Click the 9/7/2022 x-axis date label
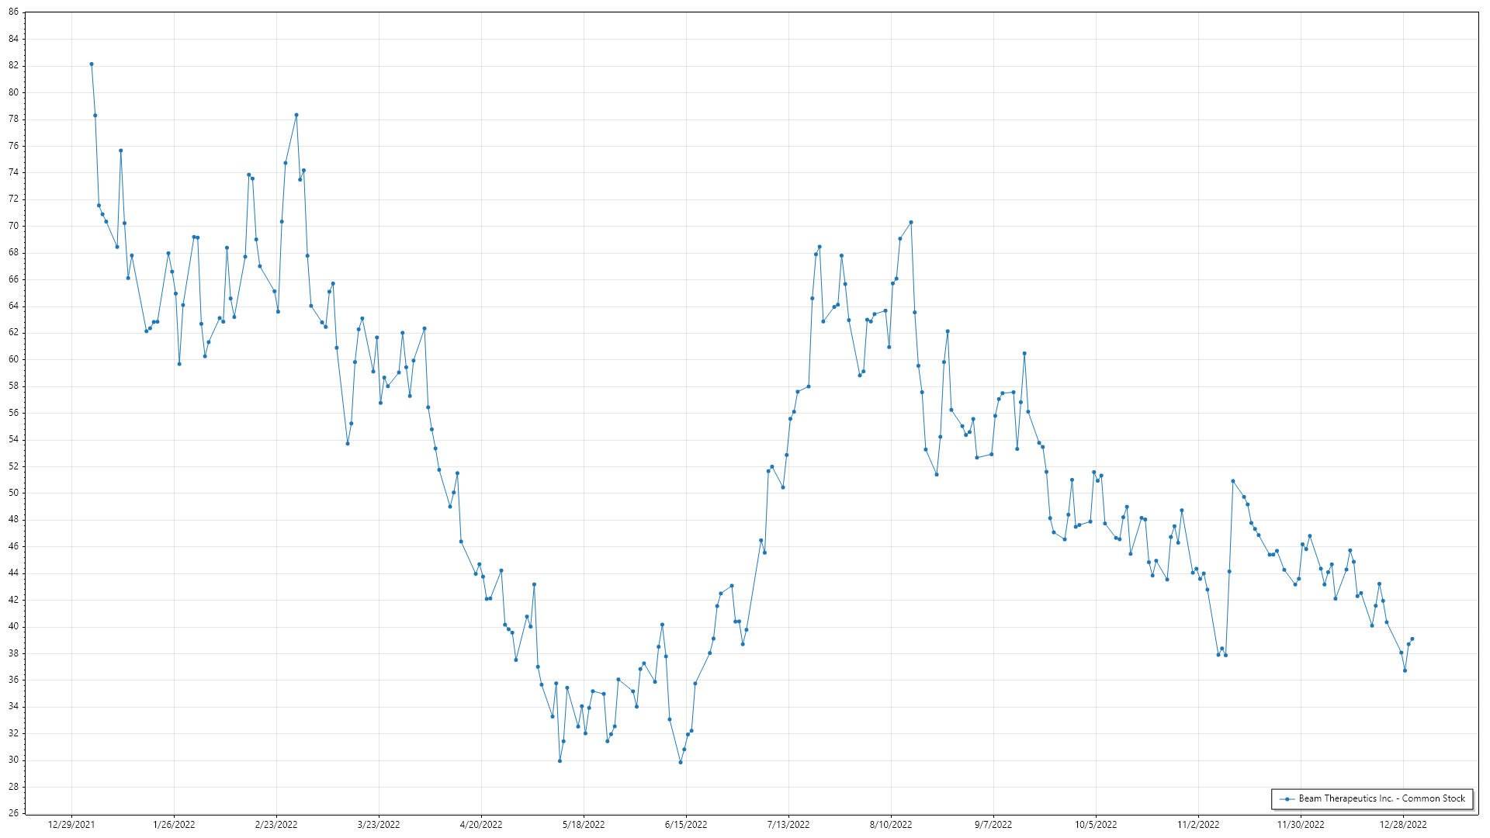The width and height of the screenshot is (1490, 838). pos(993,825)
